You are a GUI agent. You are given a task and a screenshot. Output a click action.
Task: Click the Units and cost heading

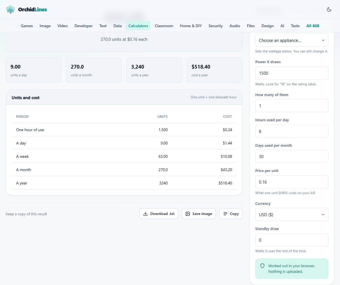pos(25,97)
